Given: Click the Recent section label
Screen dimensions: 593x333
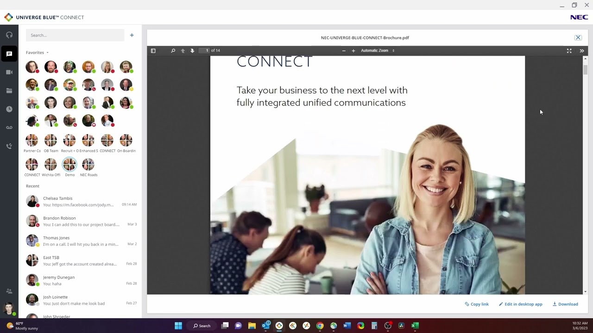Looking at the screenshot, I should (x=32, y=186).
